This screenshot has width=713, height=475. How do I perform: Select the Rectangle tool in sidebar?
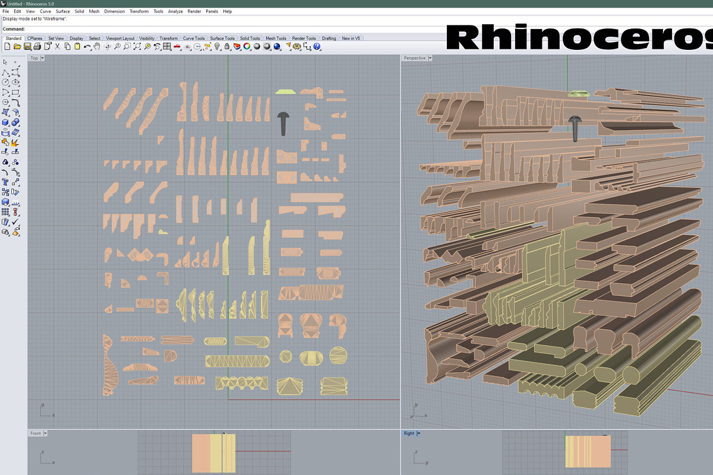(x=15, y=92)
